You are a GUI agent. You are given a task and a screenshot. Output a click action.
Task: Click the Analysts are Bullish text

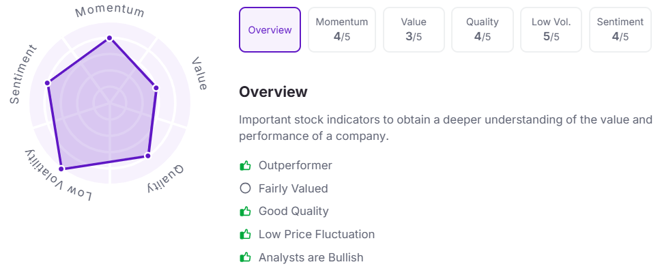(311, 257)
